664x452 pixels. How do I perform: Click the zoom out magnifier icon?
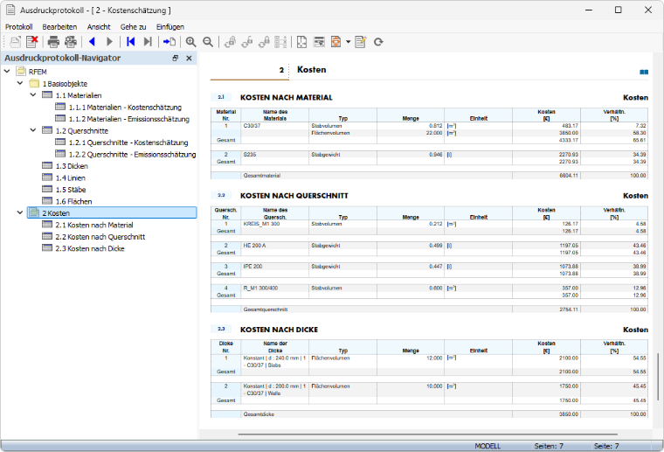pos(208,41)
